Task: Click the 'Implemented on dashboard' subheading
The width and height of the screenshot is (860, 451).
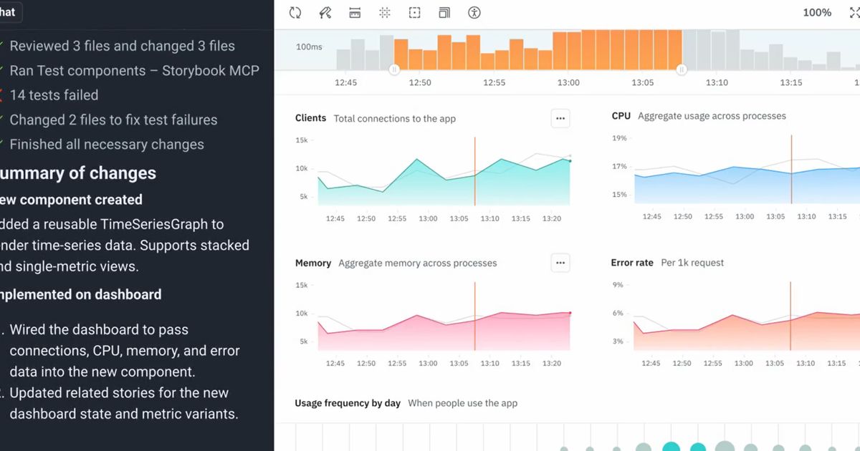Action: (80, 294)
